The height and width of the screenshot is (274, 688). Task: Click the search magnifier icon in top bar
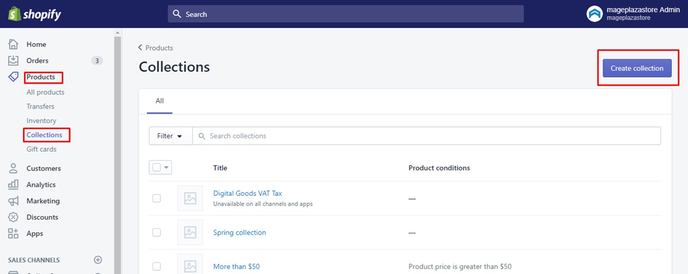pos(177,14)
